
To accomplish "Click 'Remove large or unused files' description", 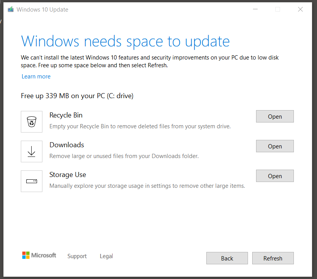I will click(124, 156).
